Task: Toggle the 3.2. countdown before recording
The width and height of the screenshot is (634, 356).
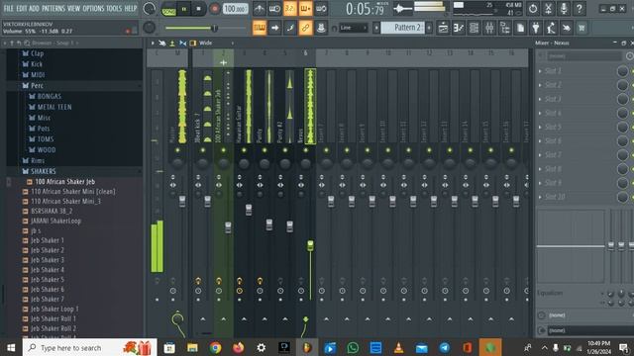Action: [x=290, y=9]
